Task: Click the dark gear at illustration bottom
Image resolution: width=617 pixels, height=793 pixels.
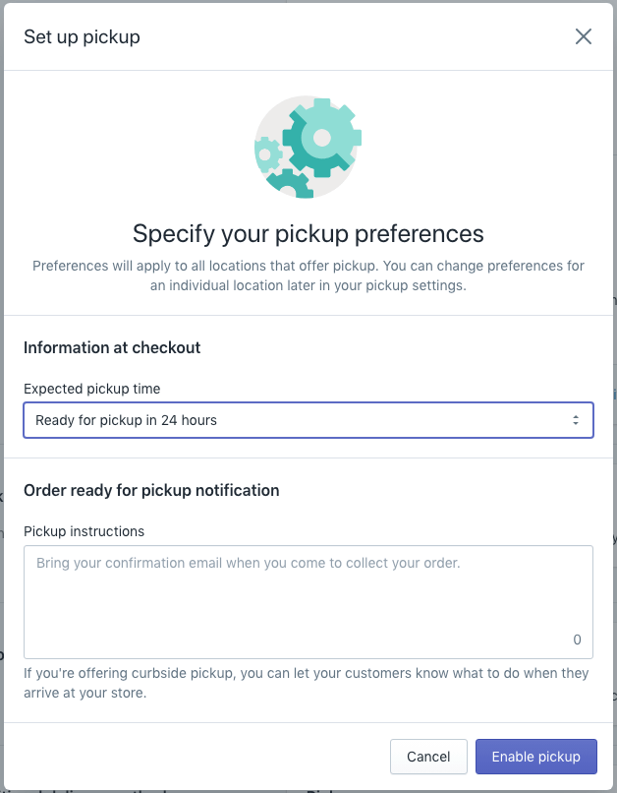Action: click(289, 184)
